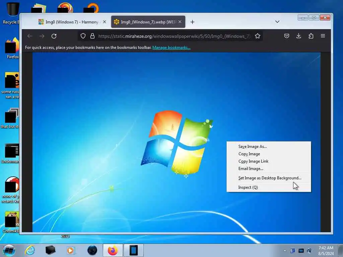Bookmark this page with the star icon
This screenshot has height=257, width=343.
point(258,36)
